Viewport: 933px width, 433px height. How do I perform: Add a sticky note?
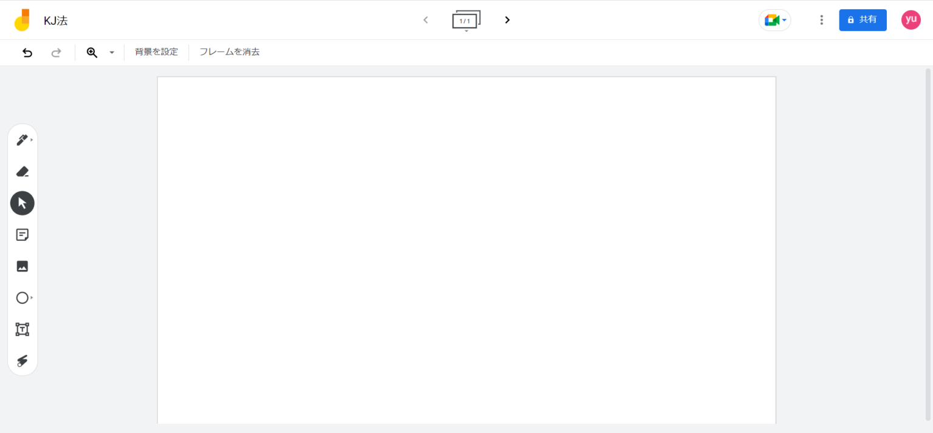[x=22, y=234]
